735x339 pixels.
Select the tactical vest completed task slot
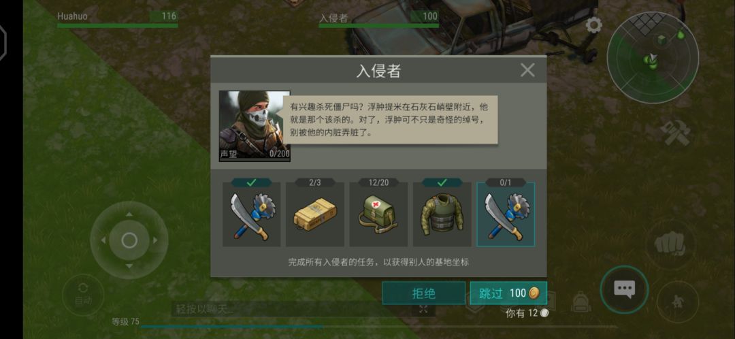pos(442,214)
